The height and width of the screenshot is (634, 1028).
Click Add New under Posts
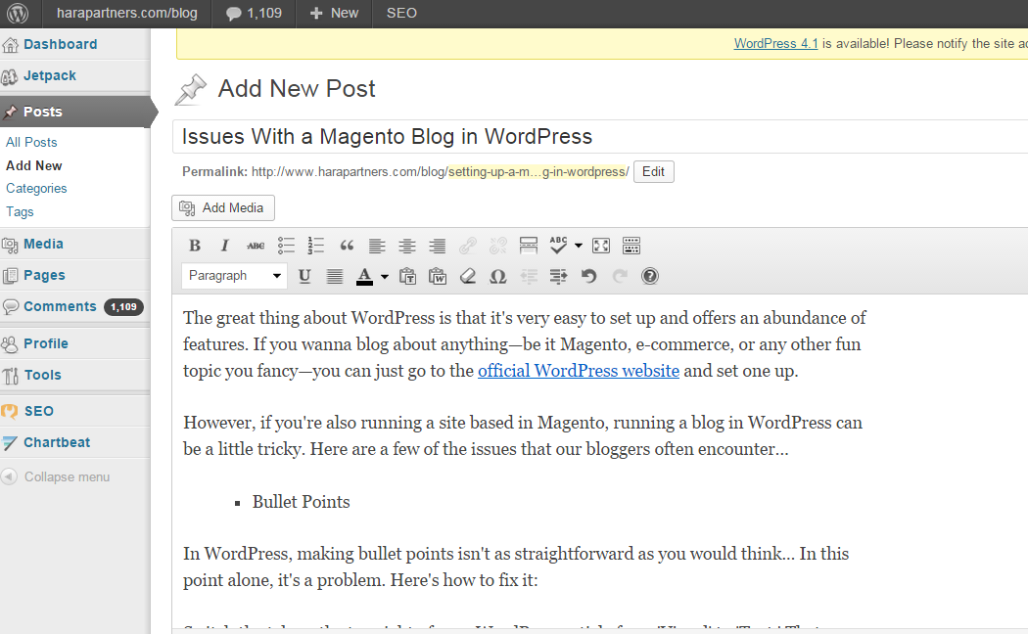[34, 165]
